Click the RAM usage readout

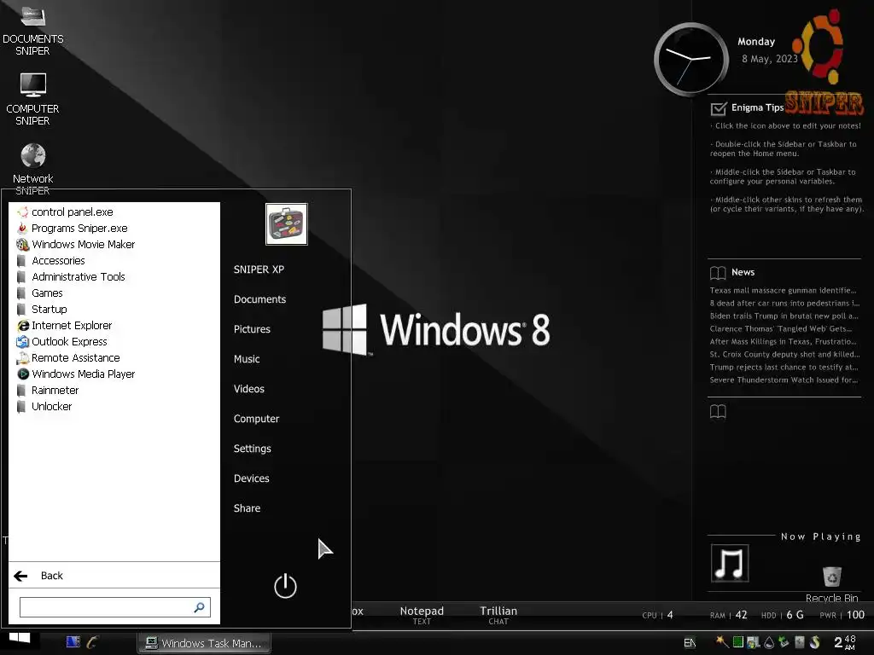[729, 615]
